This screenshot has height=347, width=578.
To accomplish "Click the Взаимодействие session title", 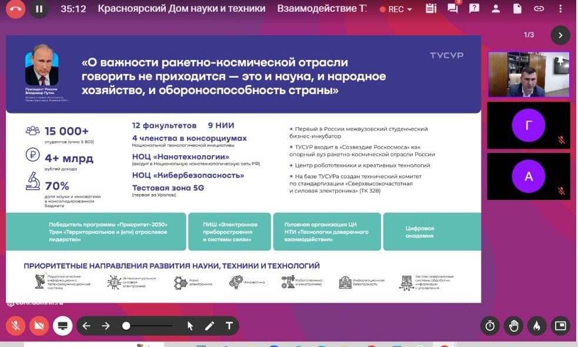I will click(322, 8).
